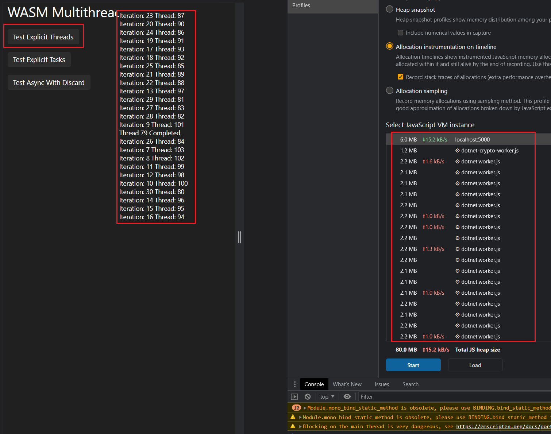
Task: Click the gear icon beside dotnet-crypto-worker.js
Action: point(457,150)
